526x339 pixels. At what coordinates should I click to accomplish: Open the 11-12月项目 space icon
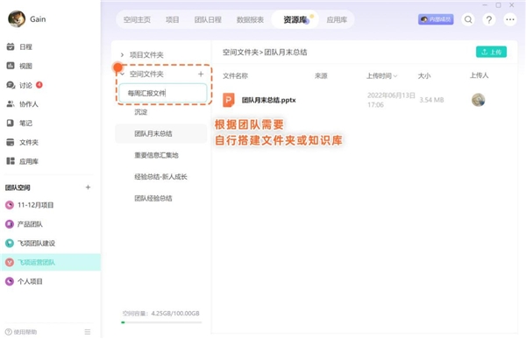(10, 205)
